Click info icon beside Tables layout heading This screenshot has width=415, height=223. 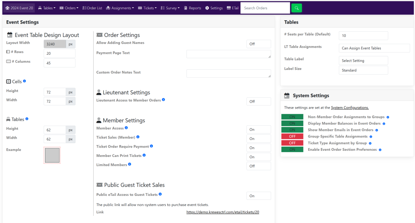pyautogui.click(x=27, y=119)
